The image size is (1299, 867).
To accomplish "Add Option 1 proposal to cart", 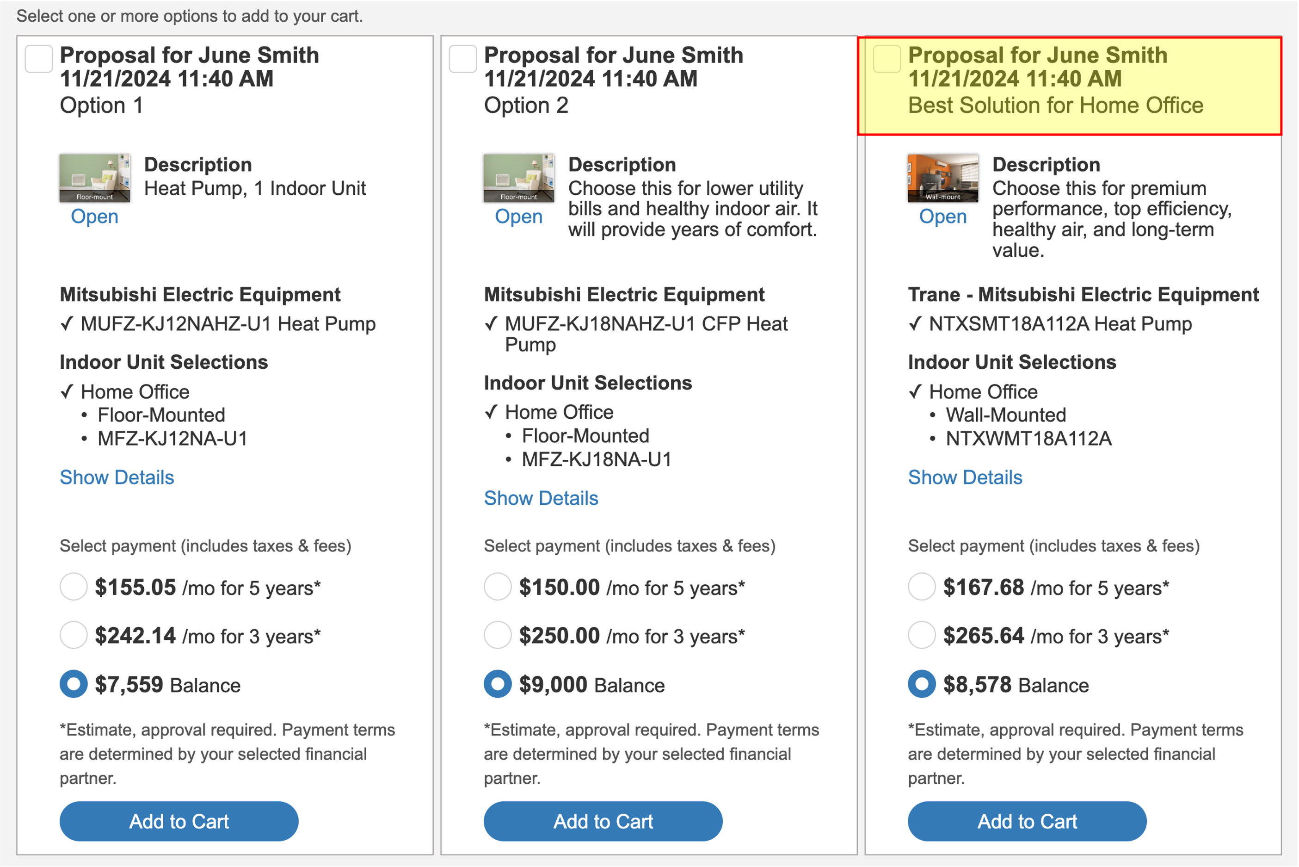I will (179, 822).
